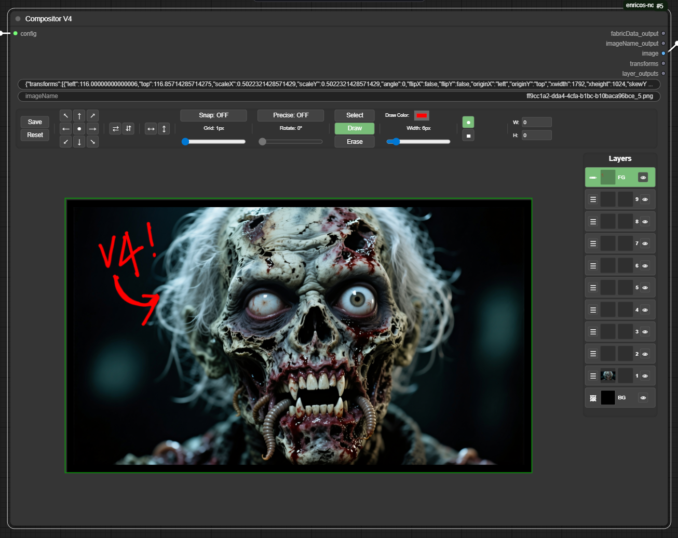Click the imageName text field

click(339, 96)
